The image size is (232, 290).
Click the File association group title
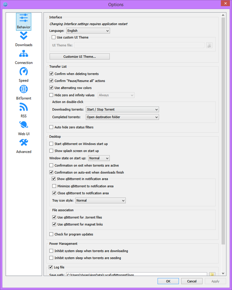pos(63,210)
